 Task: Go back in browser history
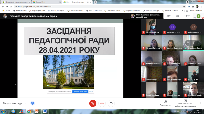click(3, 7)
